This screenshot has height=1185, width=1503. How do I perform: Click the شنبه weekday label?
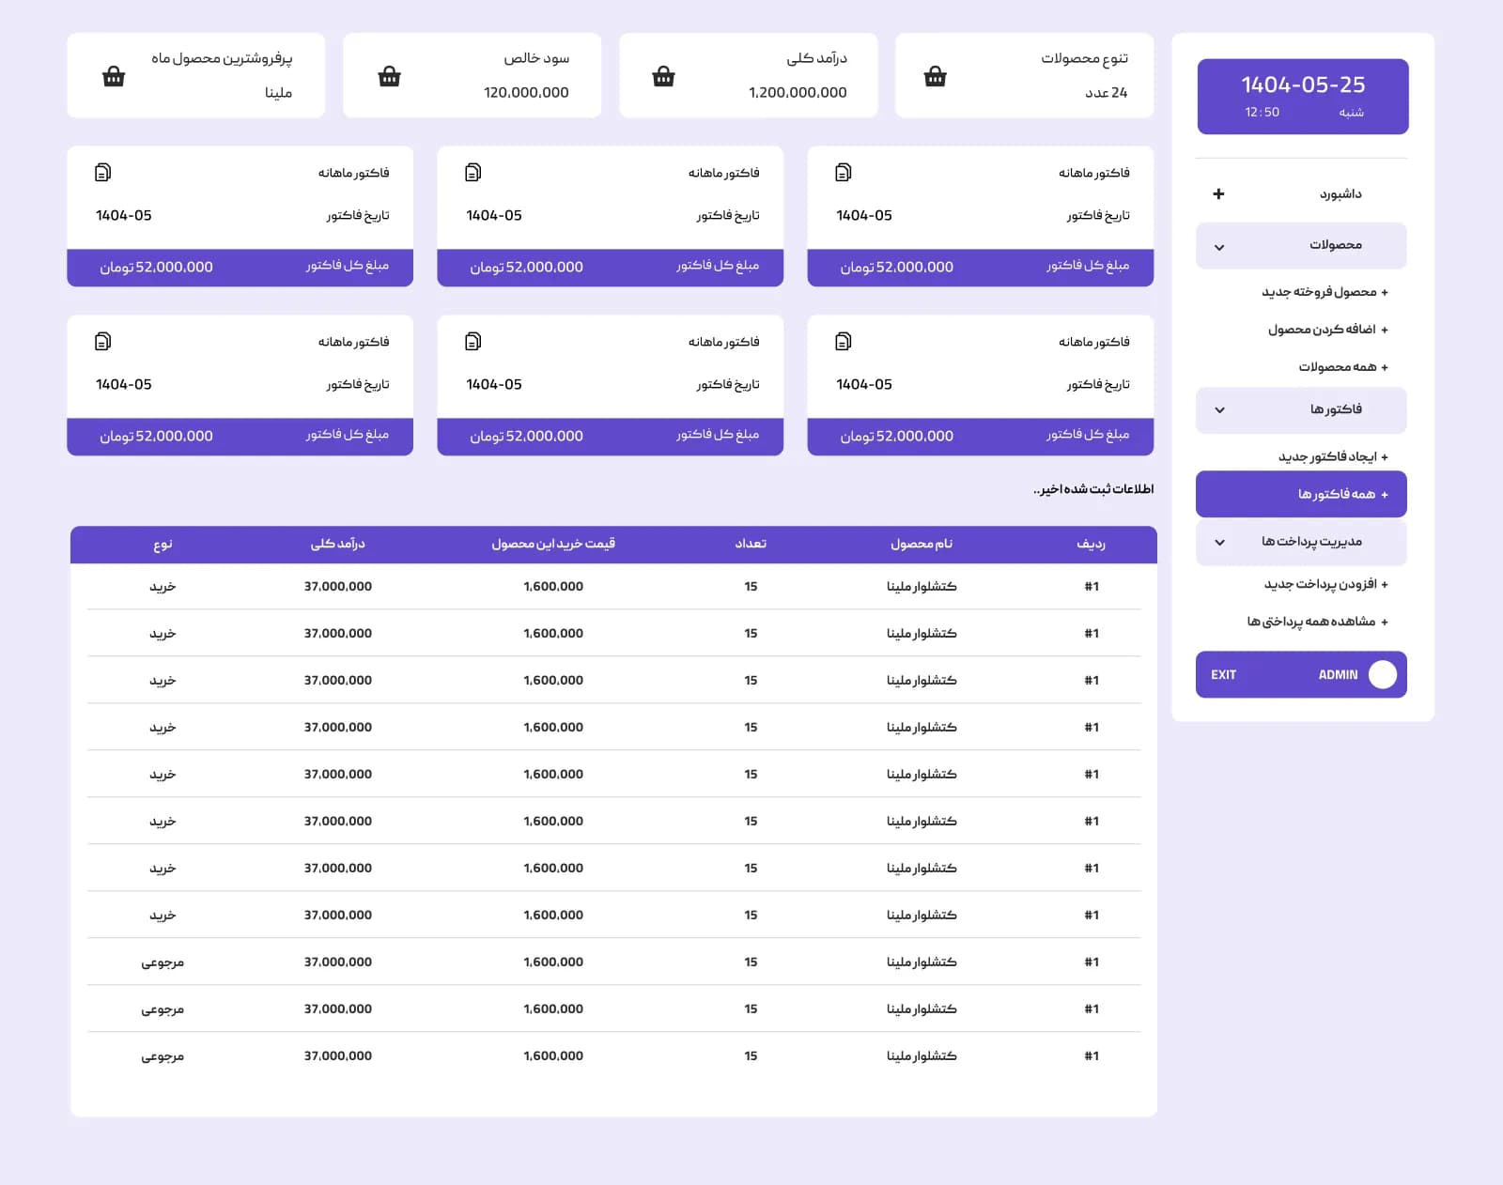pos(1351,113)
